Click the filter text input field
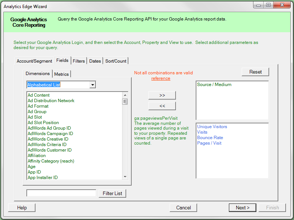Viewport: 294px width, 220px height. 61,193
